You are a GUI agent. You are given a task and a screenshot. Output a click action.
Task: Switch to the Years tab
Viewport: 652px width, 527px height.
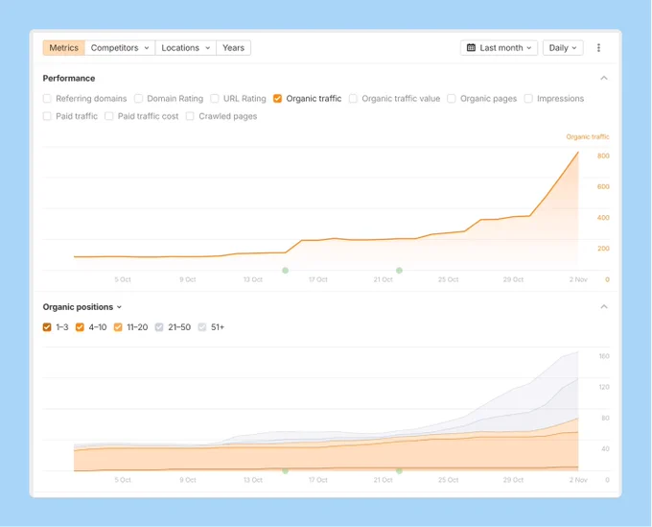pyautogui.click(x=233, y=48)
